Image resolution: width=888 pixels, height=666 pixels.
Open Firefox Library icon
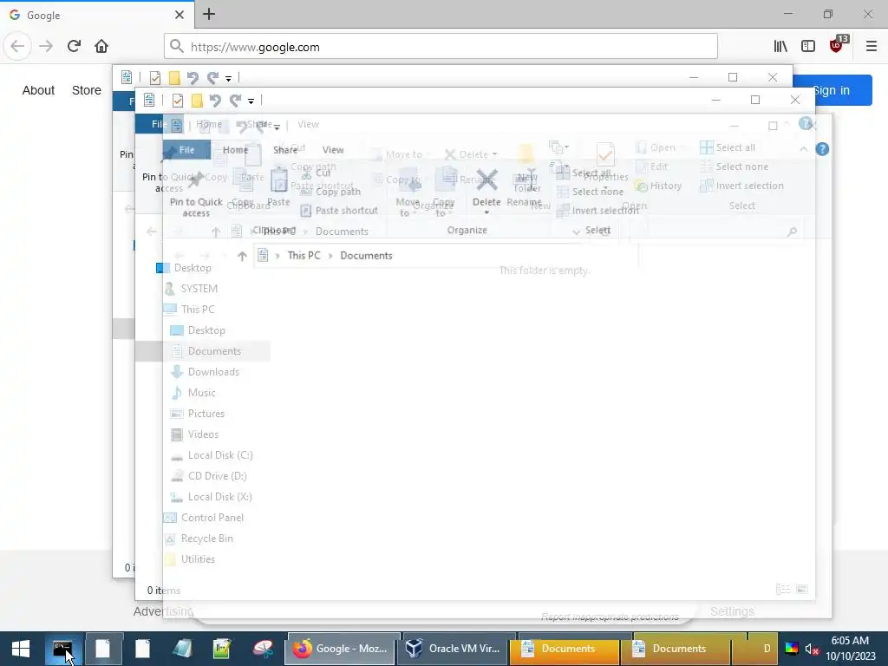click(x=780, y=47)
